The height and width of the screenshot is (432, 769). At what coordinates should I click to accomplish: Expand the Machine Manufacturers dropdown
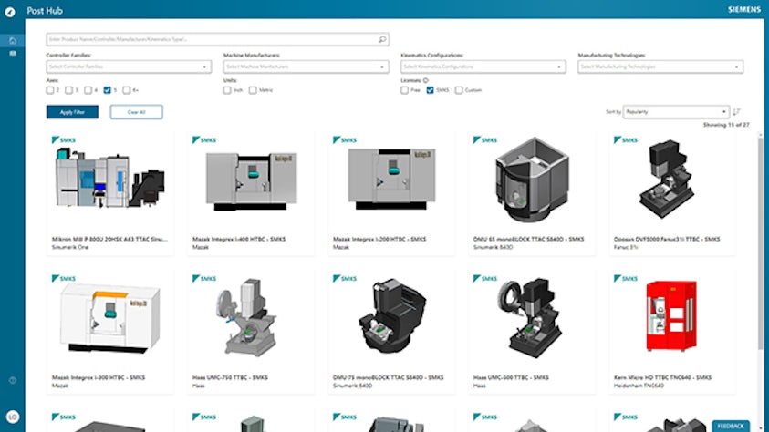[306, 67]
